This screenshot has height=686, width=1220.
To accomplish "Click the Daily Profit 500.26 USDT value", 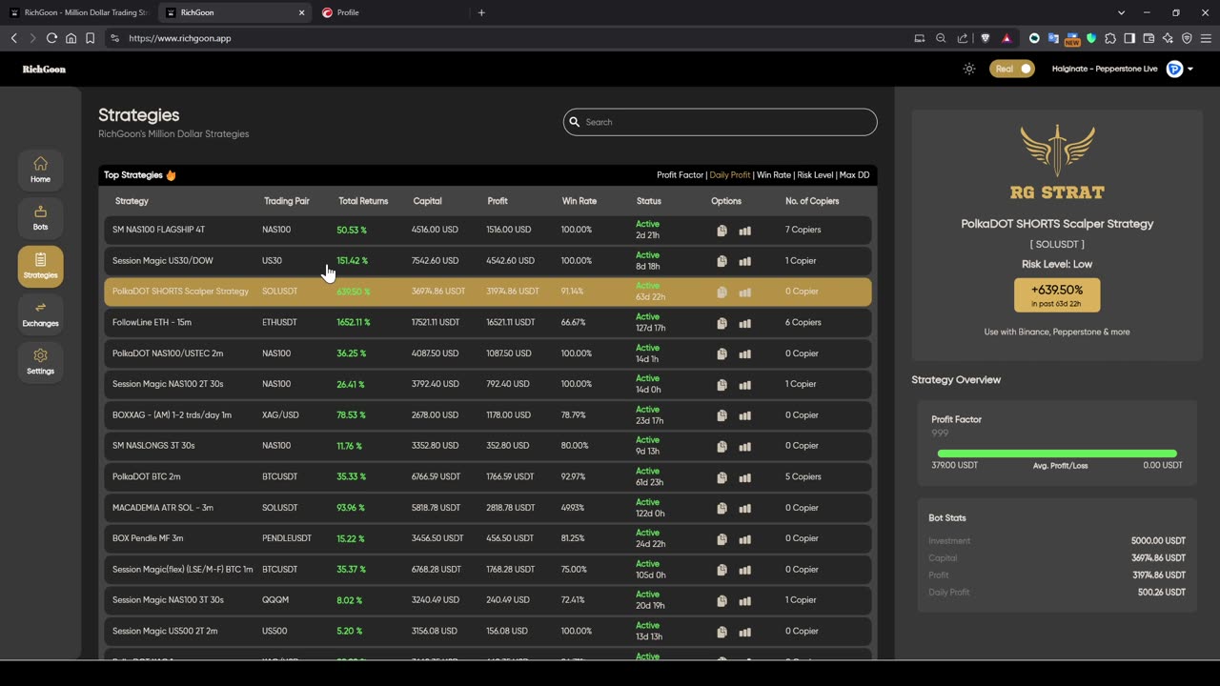I will (1162, 593).
